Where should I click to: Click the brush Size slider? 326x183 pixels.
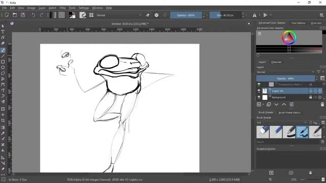(x=225, y=15)
